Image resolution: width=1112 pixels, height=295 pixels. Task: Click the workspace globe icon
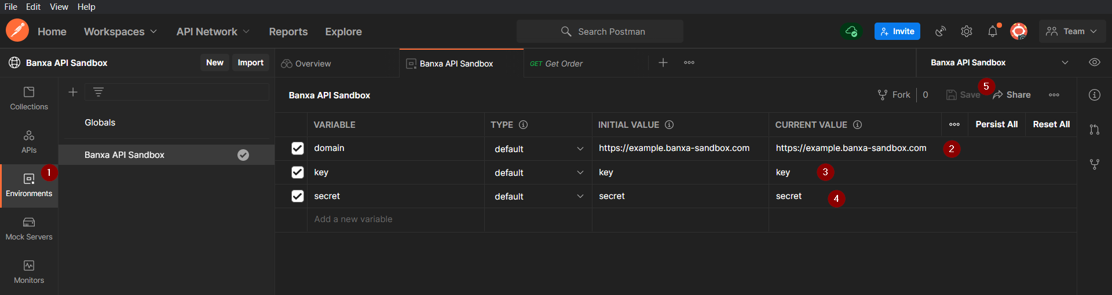(14, 62)
